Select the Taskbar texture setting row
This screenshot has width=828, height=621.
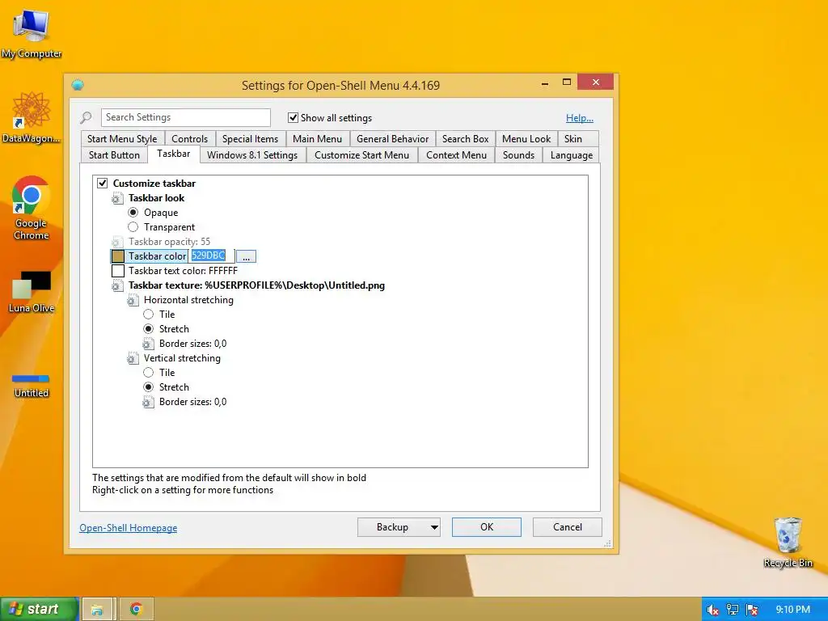(256, 285)
